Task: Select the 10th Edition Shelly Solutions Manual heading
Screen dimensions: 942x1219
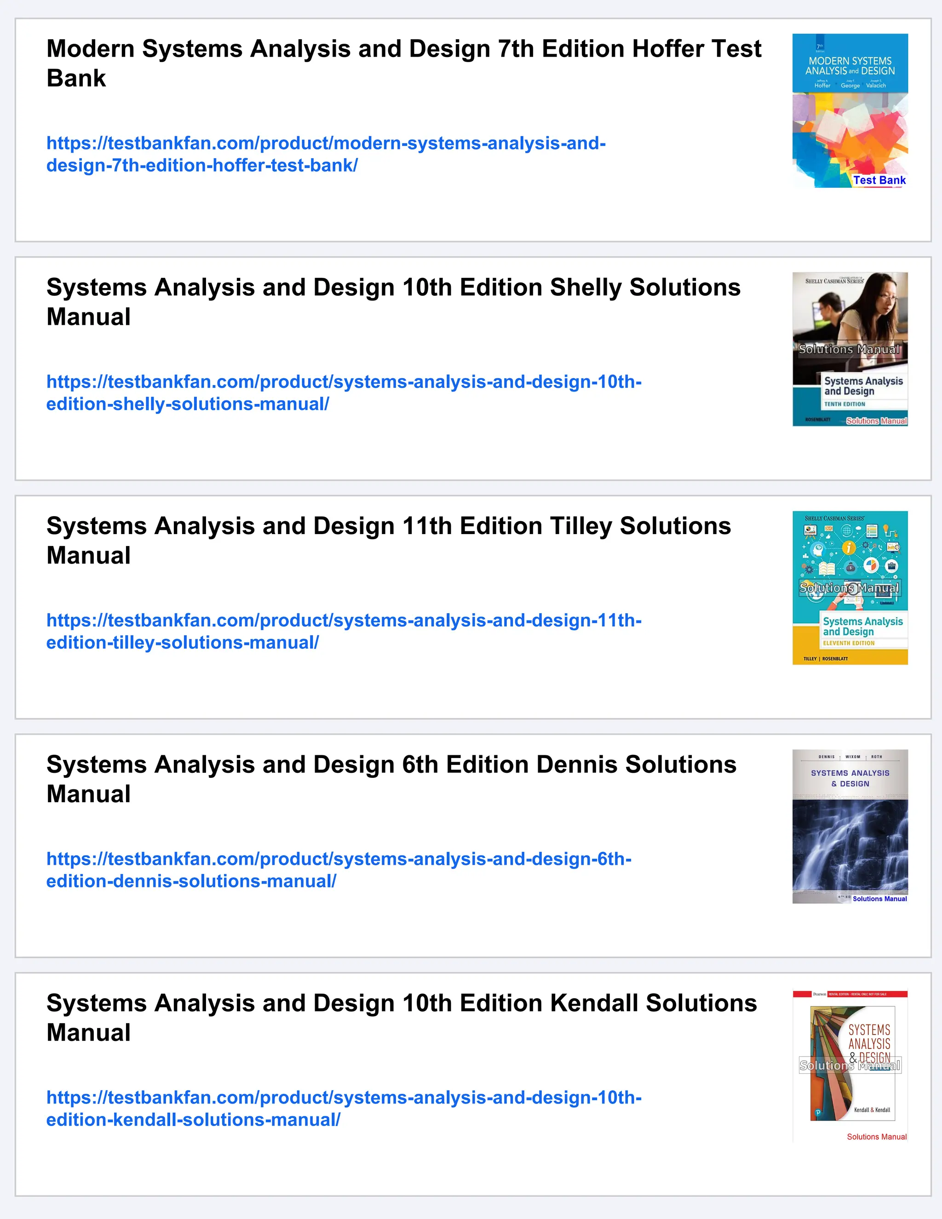Action: (x=393, y=302)
